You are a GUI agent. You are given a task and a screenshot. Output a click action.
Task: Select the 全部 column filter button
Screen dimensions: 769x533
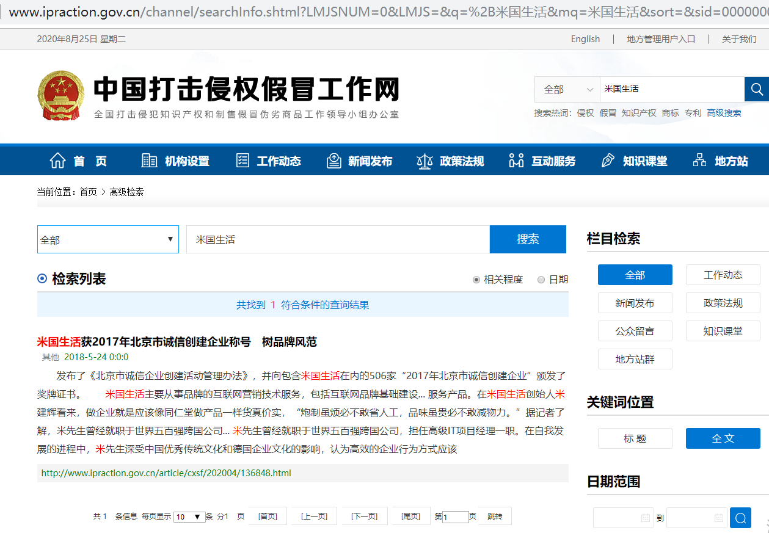[x=635, y=275]
